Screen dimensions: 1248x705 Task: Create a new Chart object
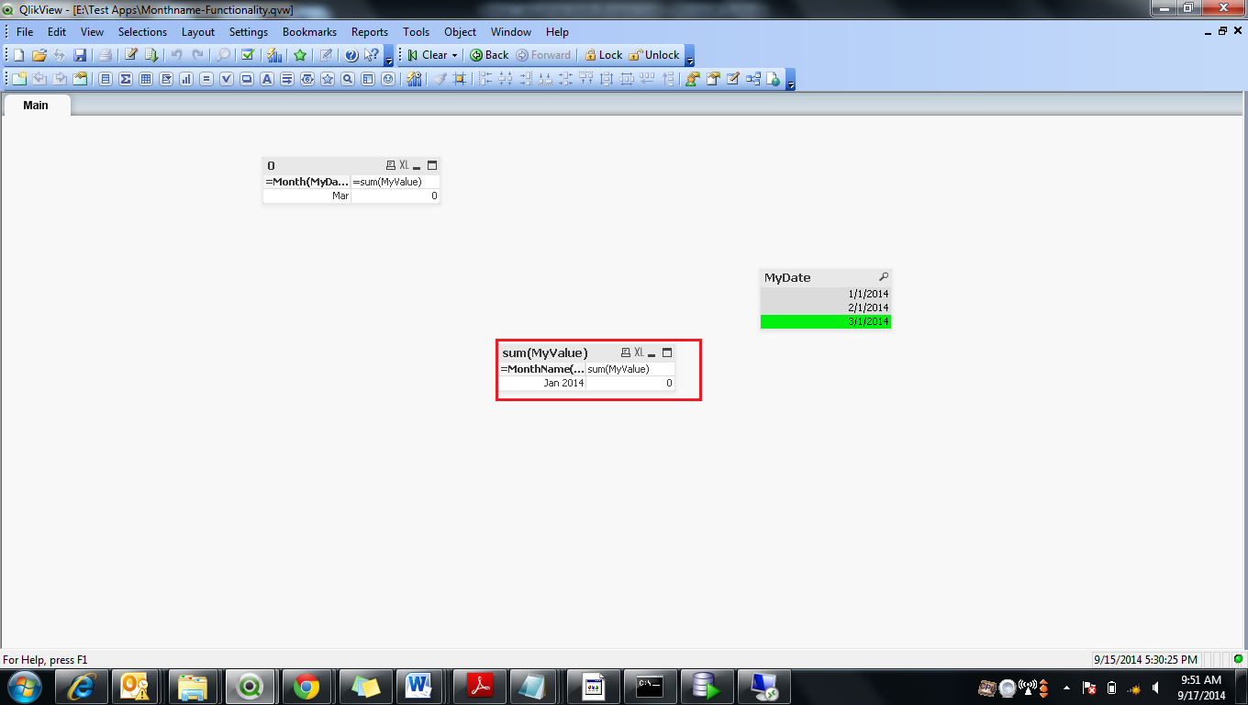pyautogui.click(x=186, y=79)
